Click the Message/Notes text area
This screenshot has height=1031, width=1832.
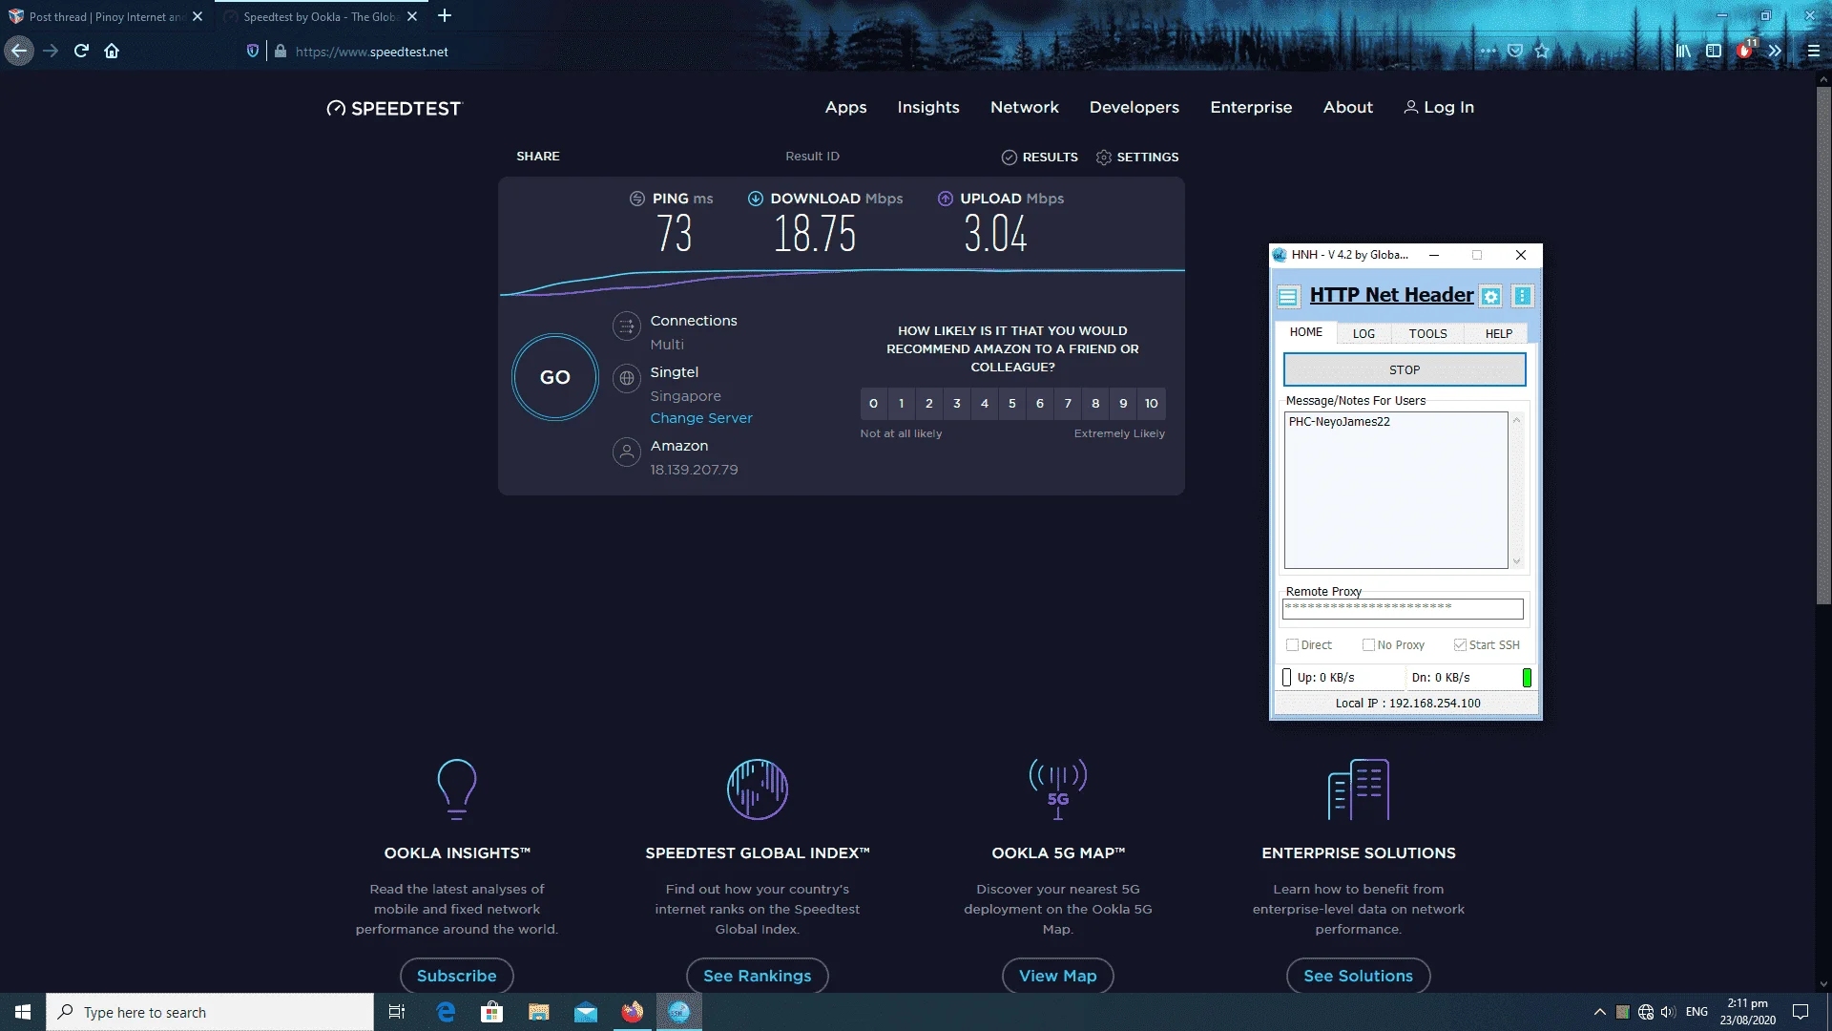[x=1395, y=490]
